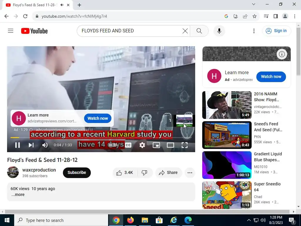Viewport: 301px width, 226px height.
Task: Open the notifications action center
Action: 292,220
